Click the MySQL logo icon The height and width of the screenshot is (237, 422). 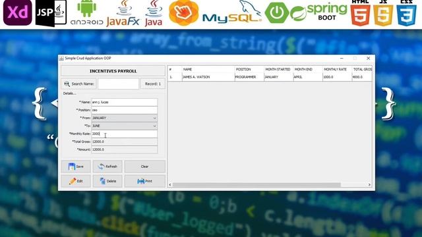[232, 12]
